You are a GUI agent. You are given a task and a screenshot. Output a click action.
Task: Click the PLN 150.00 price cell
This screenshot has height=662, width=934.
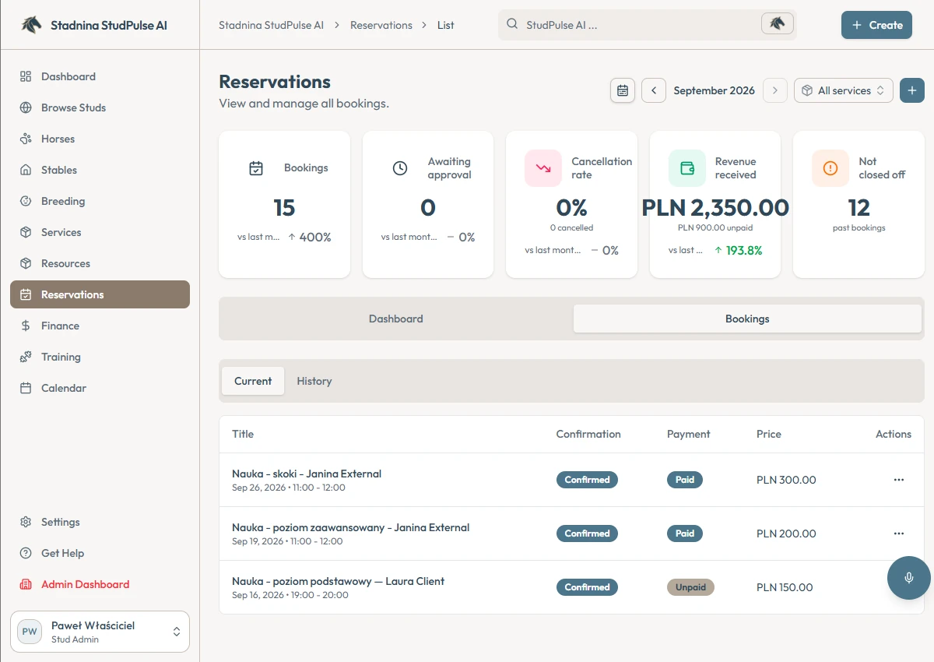point(785,587)
